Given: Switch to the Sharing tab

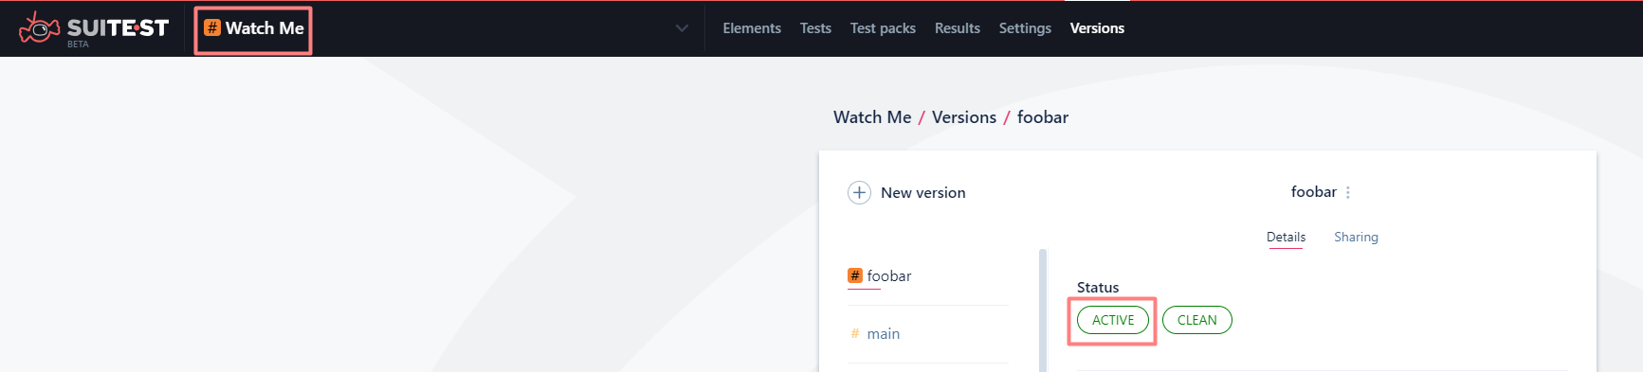Looking at the screenshot, I should [x=1356, y=237].
